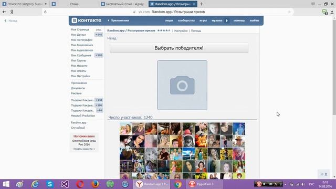Open Internet Explorer from taskbar

coord(35,184)
